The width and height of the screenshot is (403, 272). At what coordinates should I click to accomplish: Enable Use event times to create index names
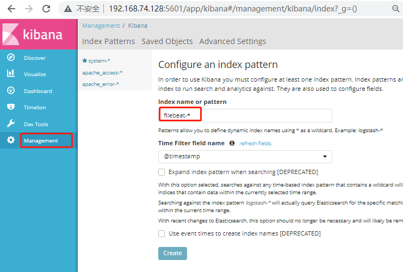(x=162, y=233)
